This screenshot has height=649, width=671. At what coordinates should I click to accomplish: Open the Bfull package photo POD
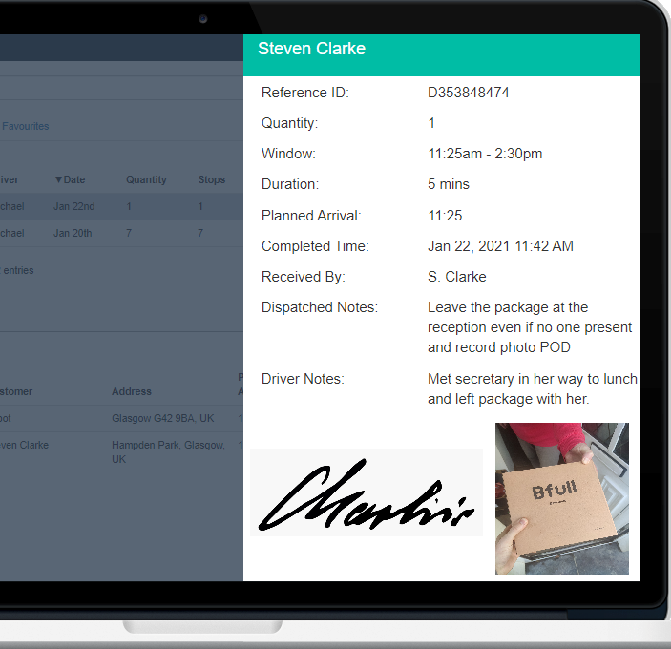[x=562, y=498]
